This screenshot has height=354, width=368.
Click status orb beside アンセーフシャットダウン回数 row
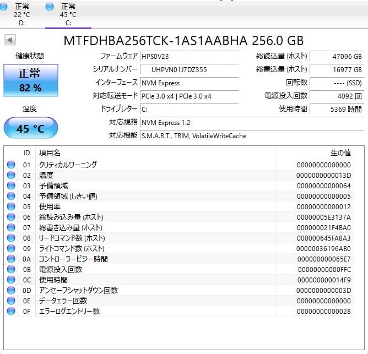(x=11, y=290)
